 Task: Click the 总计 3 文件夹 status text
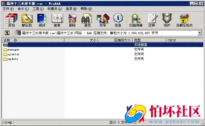coord(120,122)
